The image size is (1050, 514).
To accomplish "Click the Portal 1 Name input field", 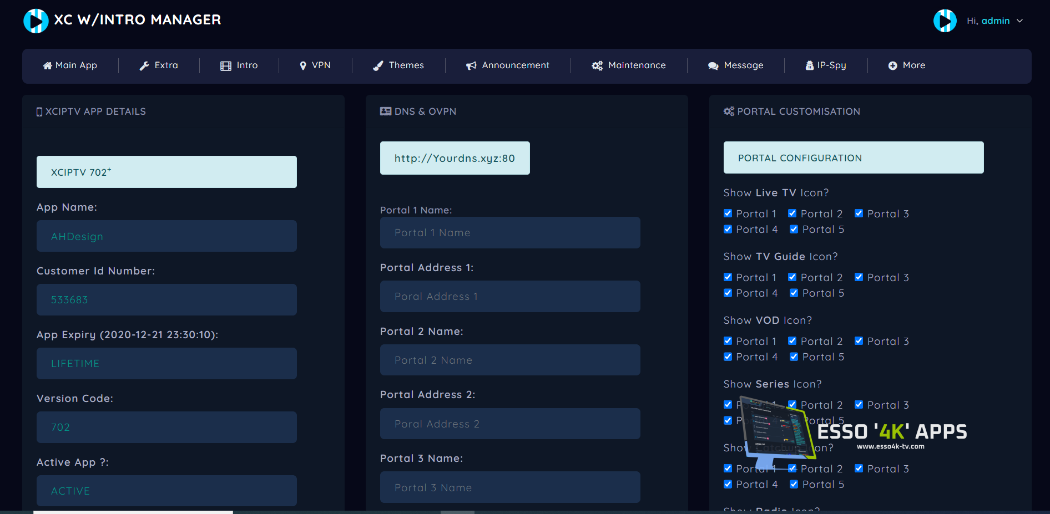I will (509, 233).
